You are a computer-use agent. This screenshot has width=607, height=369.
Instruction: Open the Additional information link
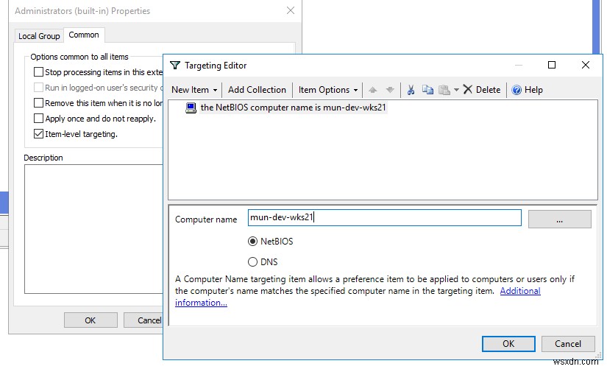(x=520, y=291)
